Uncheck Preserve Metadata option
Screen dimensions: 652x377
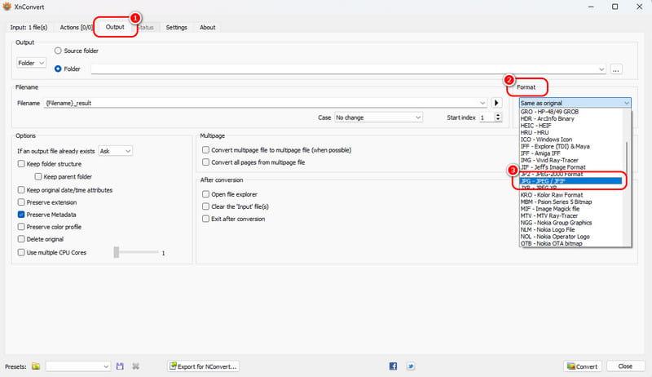click(x=21, y=215)
